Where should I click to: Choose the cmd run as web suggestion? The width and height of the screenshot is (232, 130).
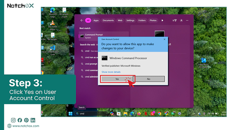pos(90,57)
